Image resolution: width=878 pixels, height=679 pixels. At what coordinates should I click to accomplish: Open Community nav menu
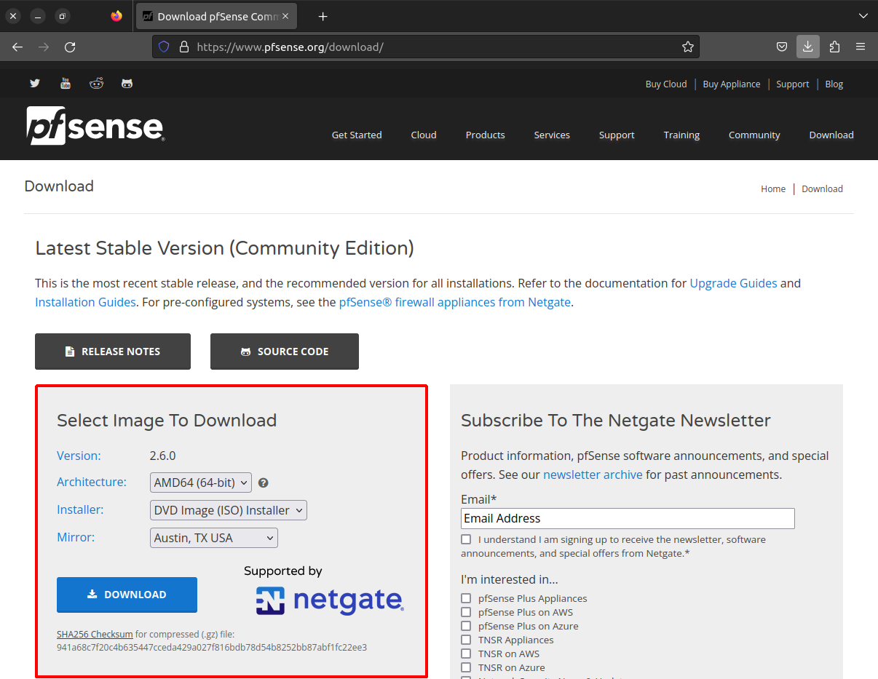click(754, 135)
